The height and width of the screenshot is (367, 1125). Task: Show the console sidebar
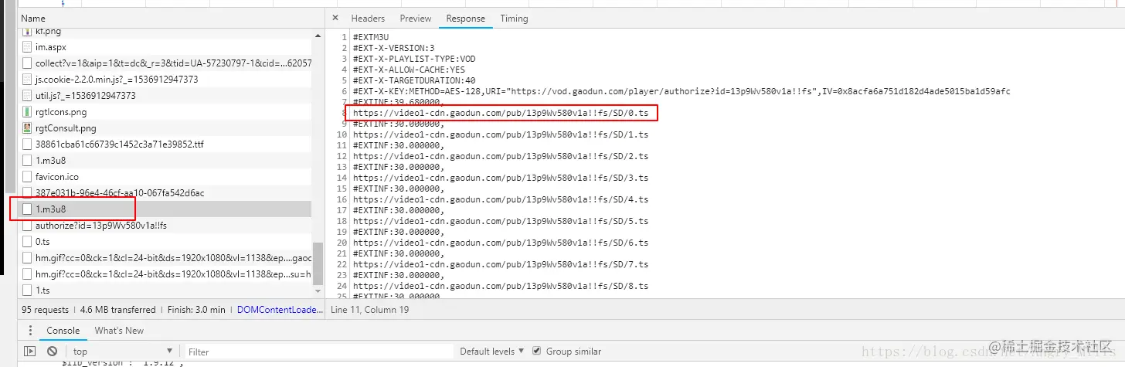[30, 352]
